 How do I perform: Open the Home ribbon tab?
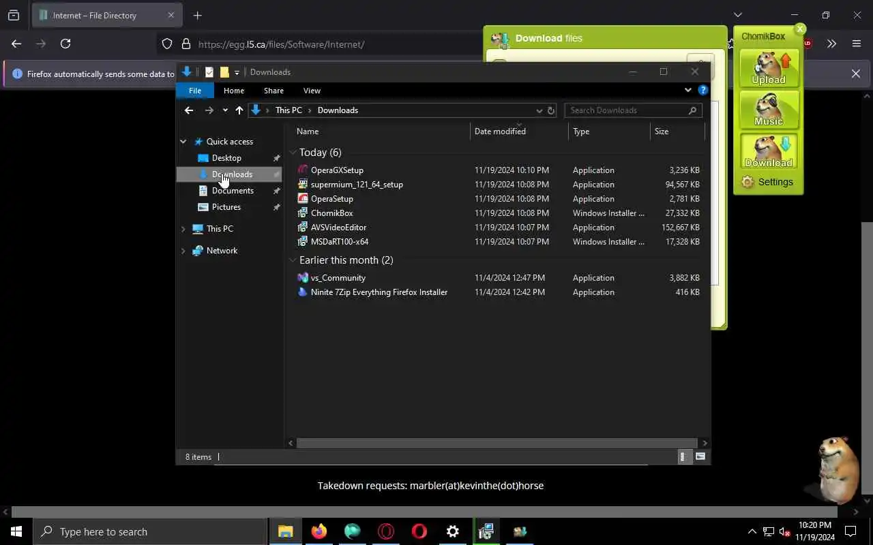coord(234,91)
